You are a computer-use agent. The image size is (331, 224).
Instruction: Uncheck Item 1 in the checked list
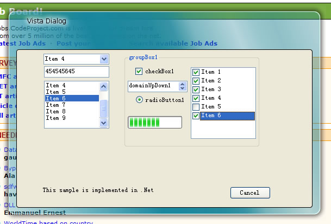click(196, 72)
